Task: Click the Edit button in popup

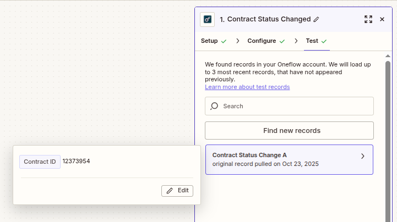Action: click(177, 191)
